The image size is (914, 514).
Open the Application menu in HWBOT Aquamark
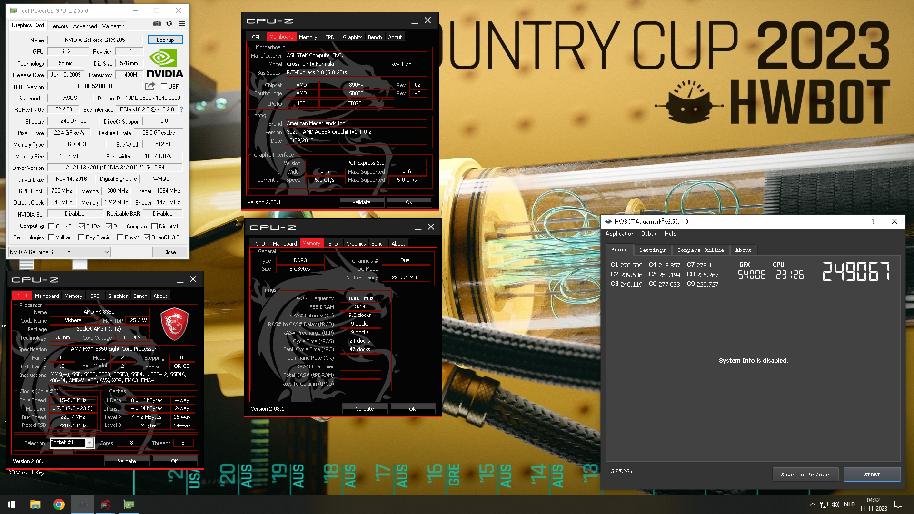620,234
